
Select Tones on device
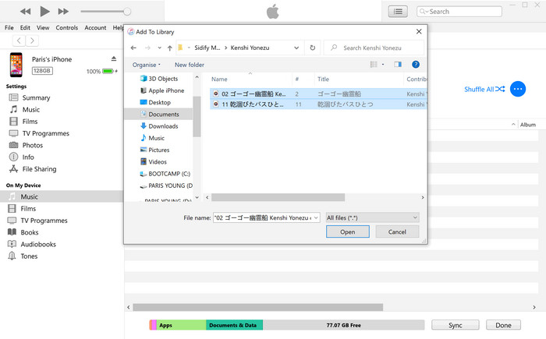click(x=29, y=256)
